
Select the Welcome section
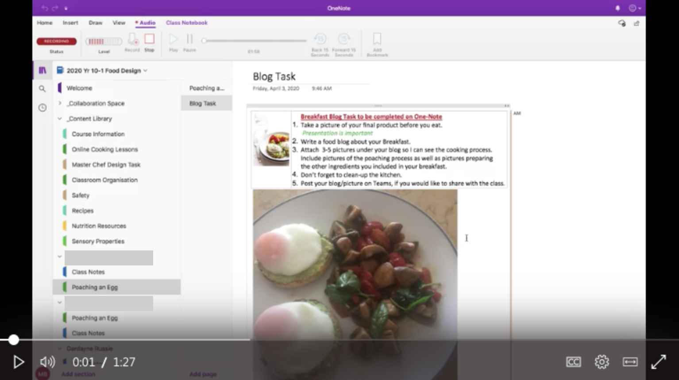point(79,88)
